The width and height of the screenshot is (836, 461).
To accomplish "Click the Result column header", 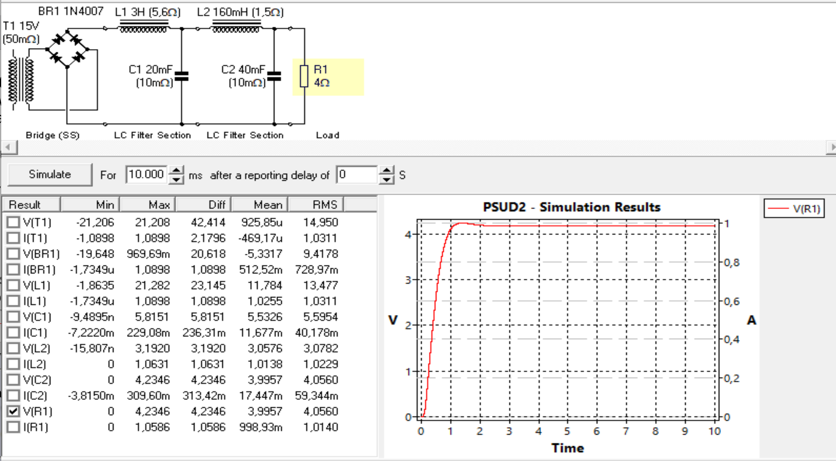I will 32,204.
